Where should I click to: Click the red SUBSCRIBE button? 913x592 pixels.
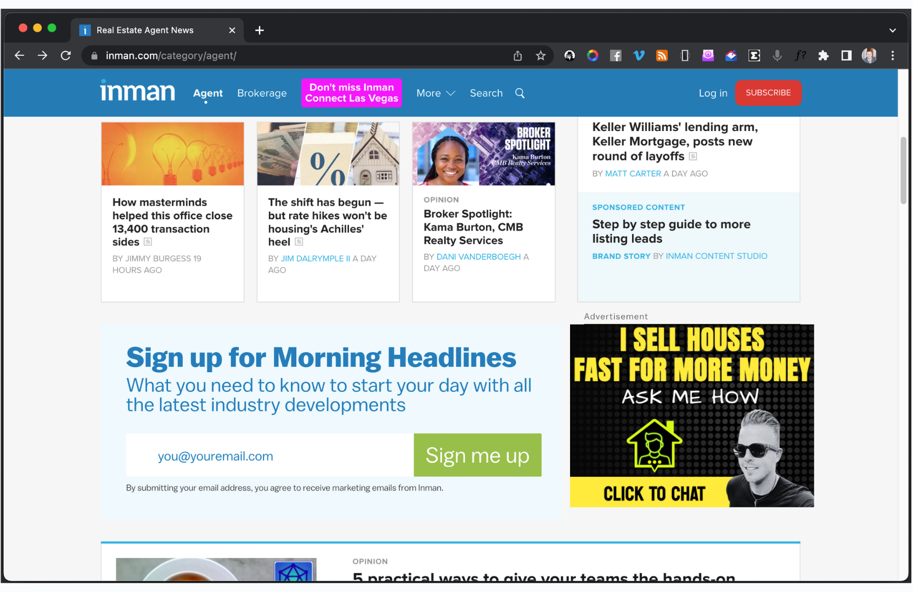(768, 93)
